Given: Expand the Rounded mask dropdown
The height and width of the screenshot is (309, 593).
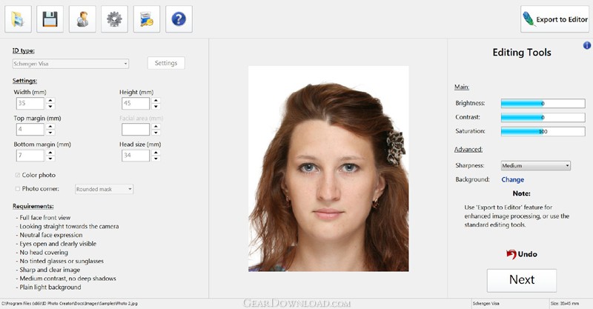Looking at the screenshot, I should click(x=104, y=189).
